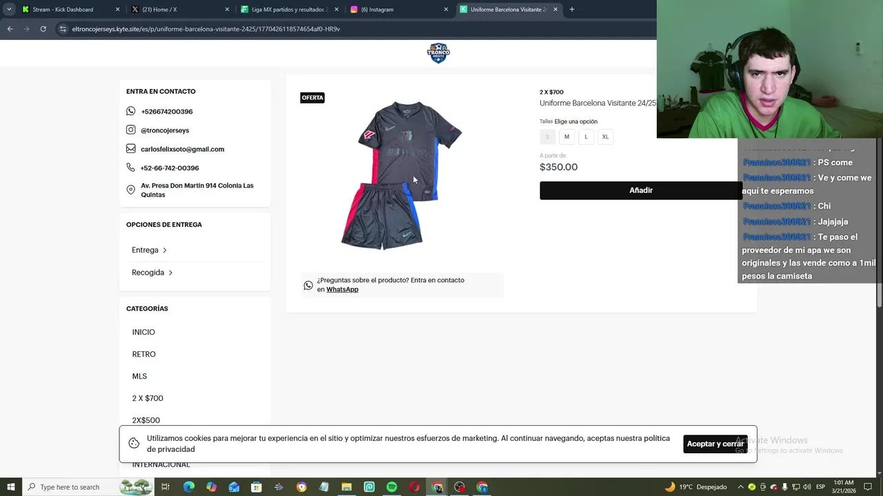Open Task View on the taskbar

click(x=166, y=487)
